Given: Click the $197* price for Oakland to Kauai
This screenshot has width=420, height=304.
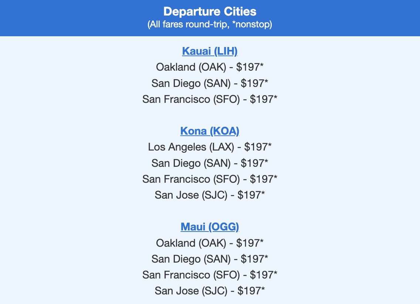Looking at the screenshot, I should [x=250, y=67].
